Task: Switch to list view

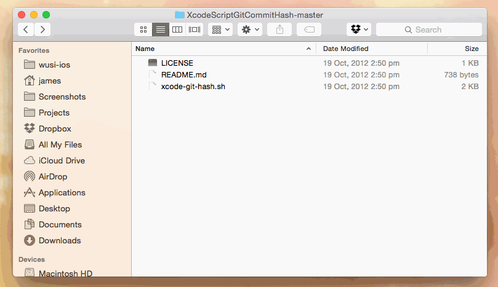Action: (161, 29)
